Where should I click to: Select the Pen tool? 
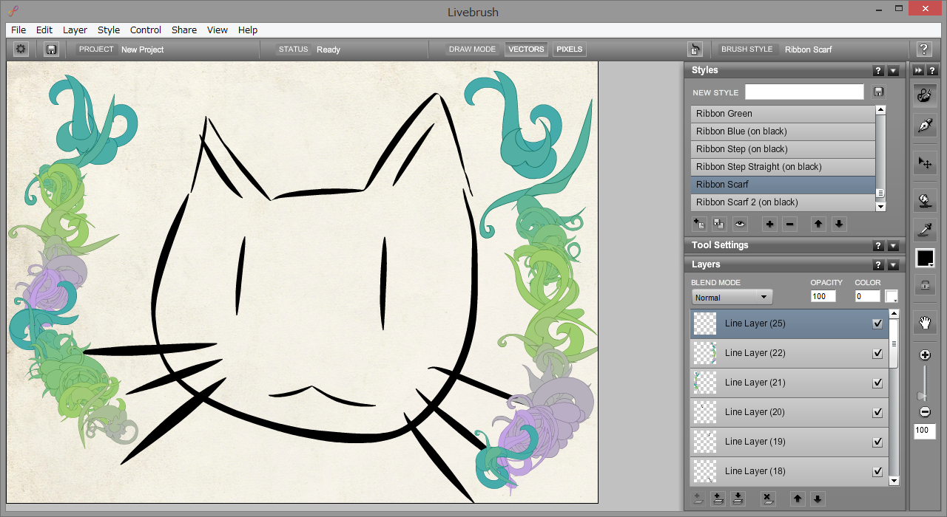(x=925, y=126)
